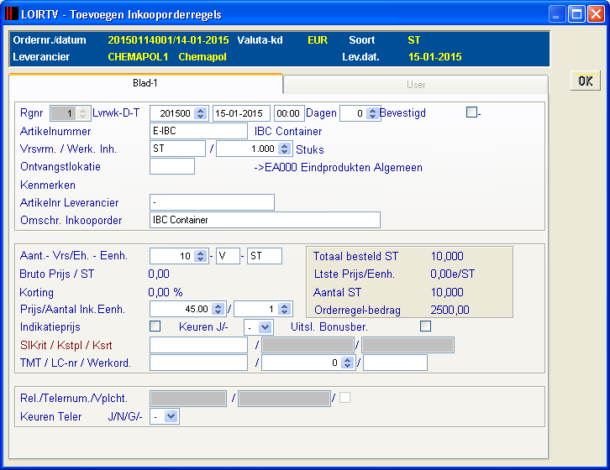This screenshot has width=610, height=470.
Task: Click the Orderregel-bedrag value 2500,00
Action: (x=450, y=310)
